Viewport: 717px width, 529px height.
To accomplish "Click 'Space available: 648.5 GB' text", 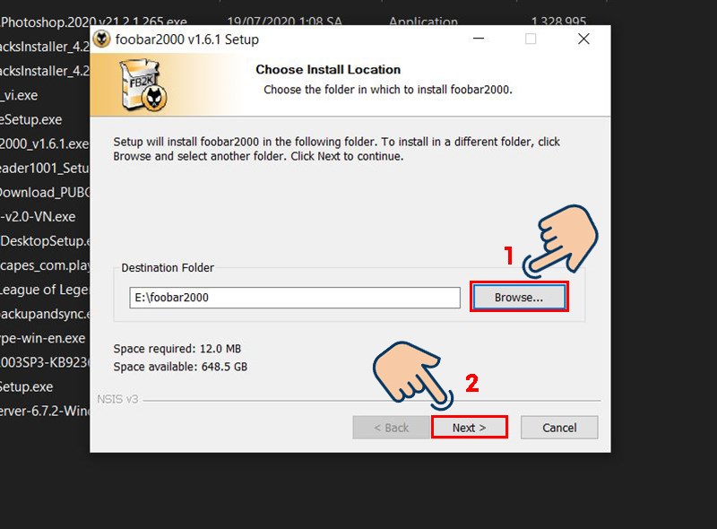I will 180,367.
